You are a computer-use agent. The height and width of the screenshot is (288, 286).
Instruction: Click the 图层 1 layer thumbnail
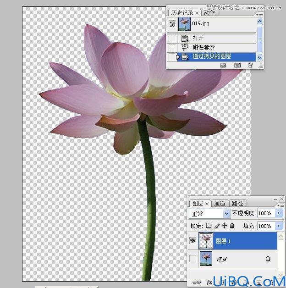tap(206, 241)
